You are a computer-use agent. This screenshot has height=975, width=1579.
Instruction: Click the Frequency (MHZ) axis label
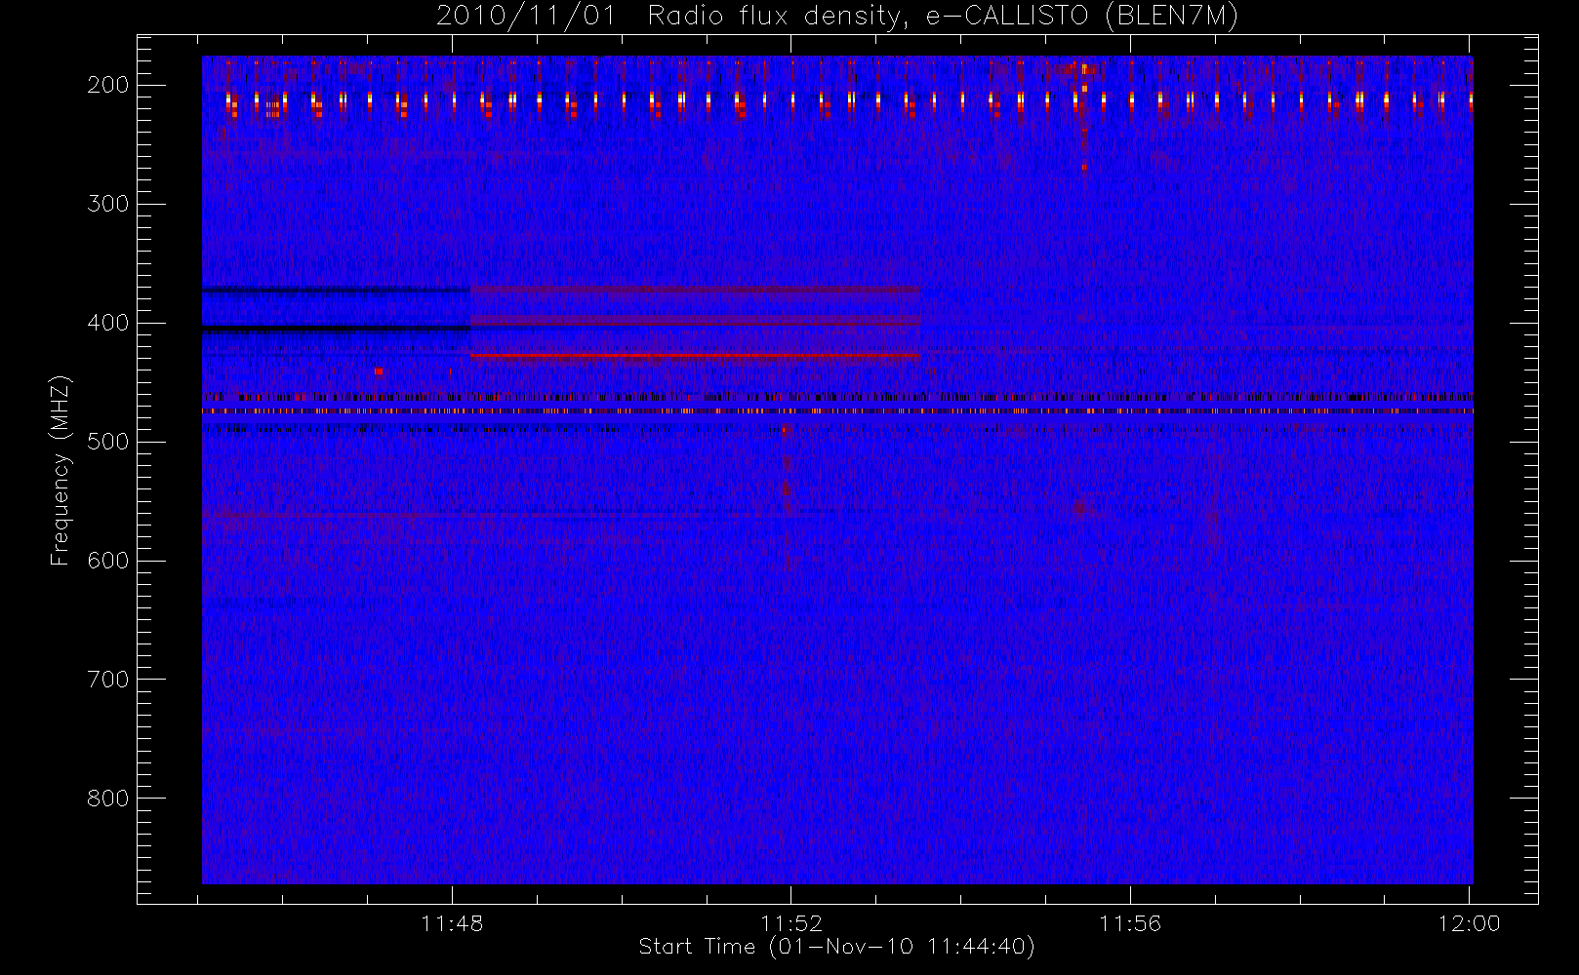coord(61,470)
